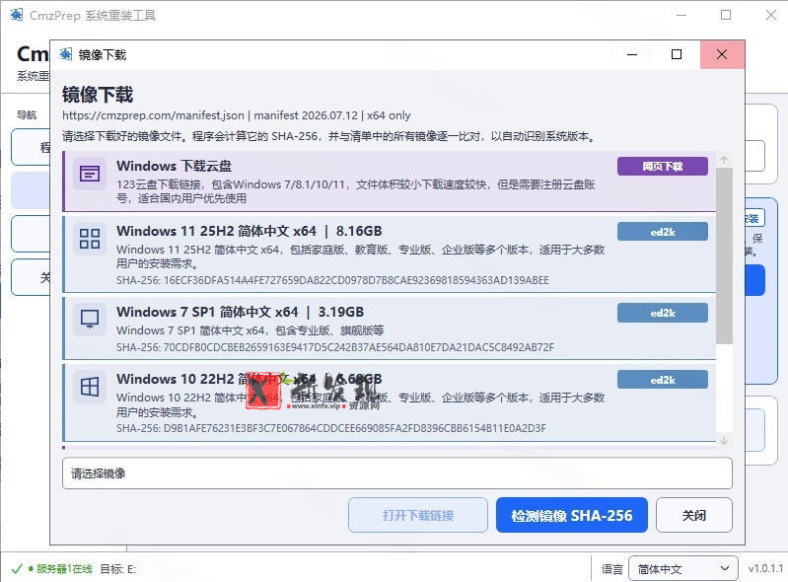Click the cmzprep.com manifest.json URL text

153,115
